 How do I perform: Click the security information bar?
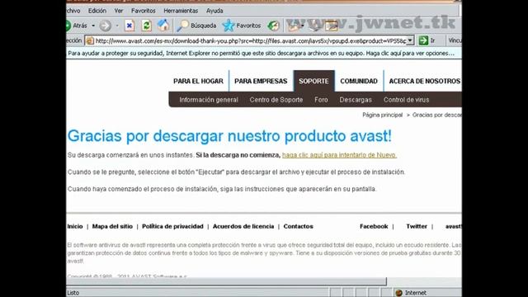point(264,53)
